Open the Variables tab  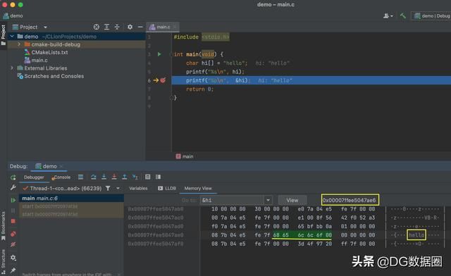(x=138, y=188)
